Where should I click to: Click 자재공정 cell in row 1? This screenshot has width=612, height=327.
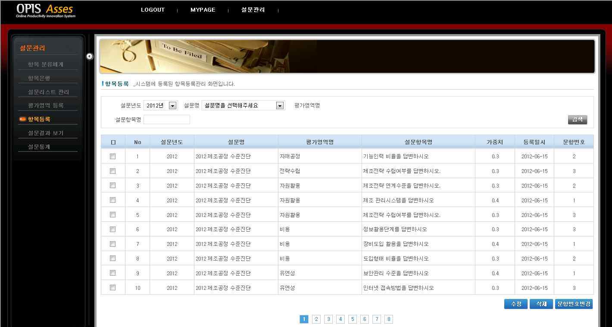(x=290, y=156)
